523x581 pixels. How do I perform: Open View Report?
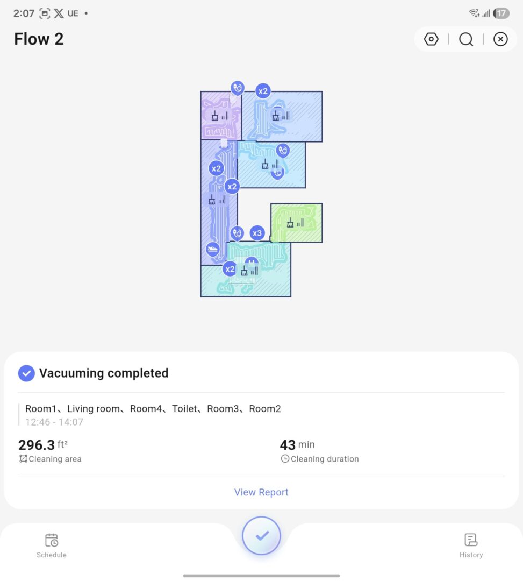[261, 492]
